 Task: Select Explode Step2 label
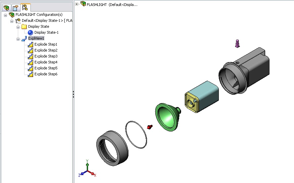click(x=46, y=50)
